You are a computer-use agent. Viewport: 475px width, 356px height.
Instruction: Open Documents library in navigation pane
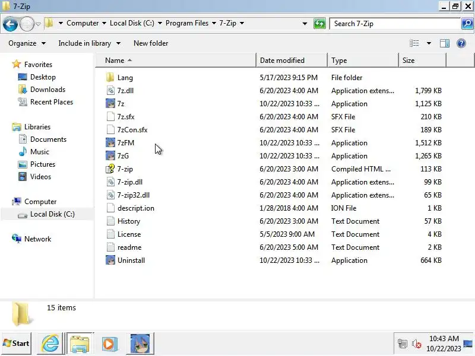pyautogui.click(x=48, y=139)
